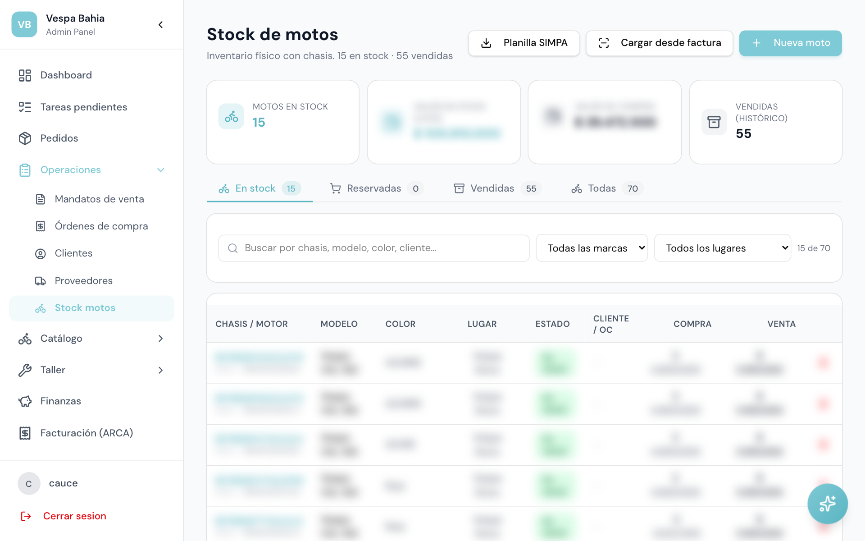Click the Órdenes de compra receipt icon
This screenshot has height=541, width=865.
pyautogui.click(x=41, y=226)
